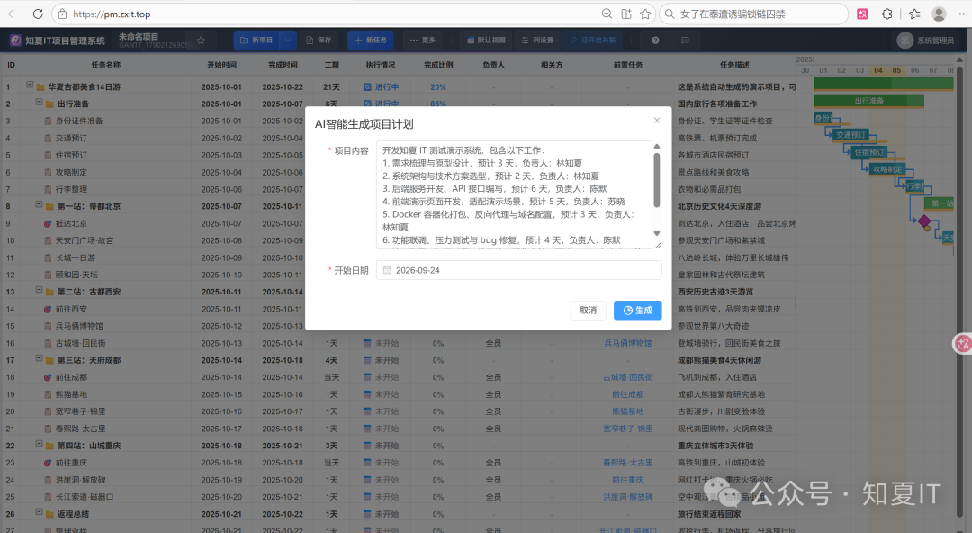Select the 交通预订 task row
The image size is (972, 533).
pos(71,139)
